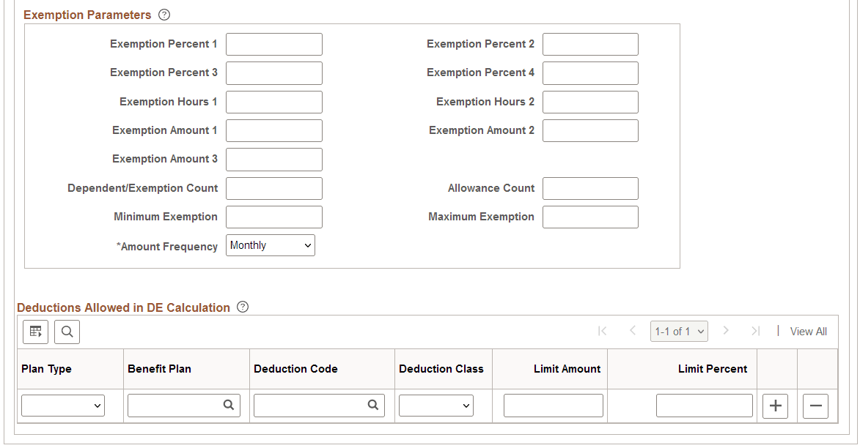Open the grid Find icon
Screen dimensions: 860x448
[67, 331]
